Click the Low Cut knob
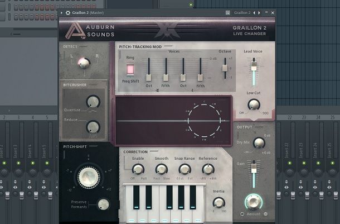Image resolution: width=340 pixels, height=224 pixels. tap(254, 104)
